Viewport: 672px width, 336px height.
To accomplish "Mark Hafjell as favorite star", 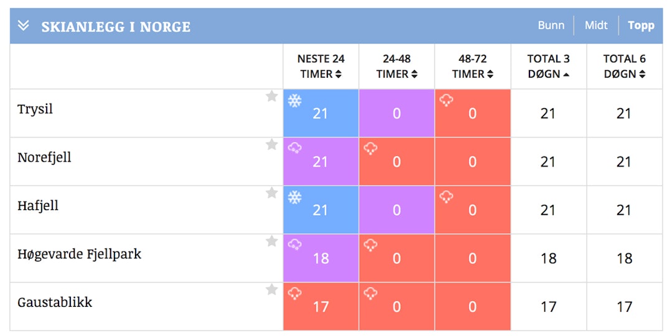I will point(272,193).
